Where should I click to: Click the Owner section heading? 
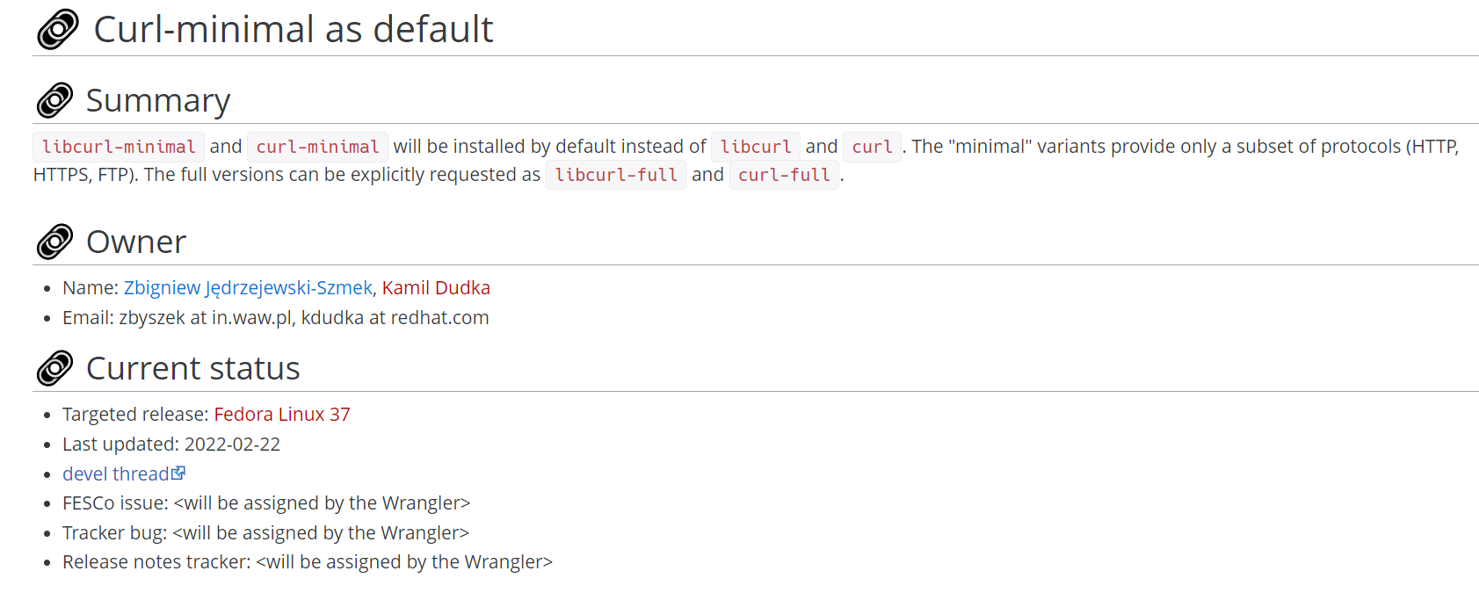pyautogui.click(x=136, y=242)
